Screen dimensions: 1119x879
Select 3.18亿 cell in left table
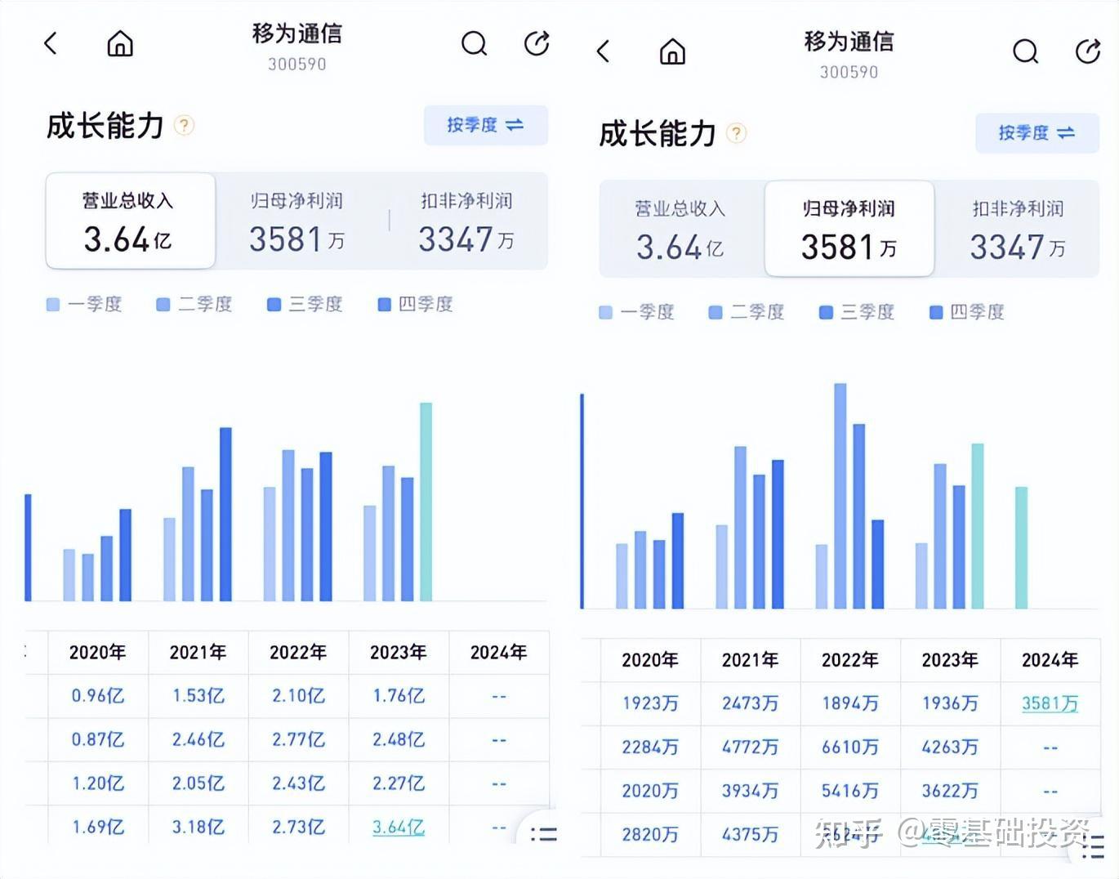tap(198, 827)
